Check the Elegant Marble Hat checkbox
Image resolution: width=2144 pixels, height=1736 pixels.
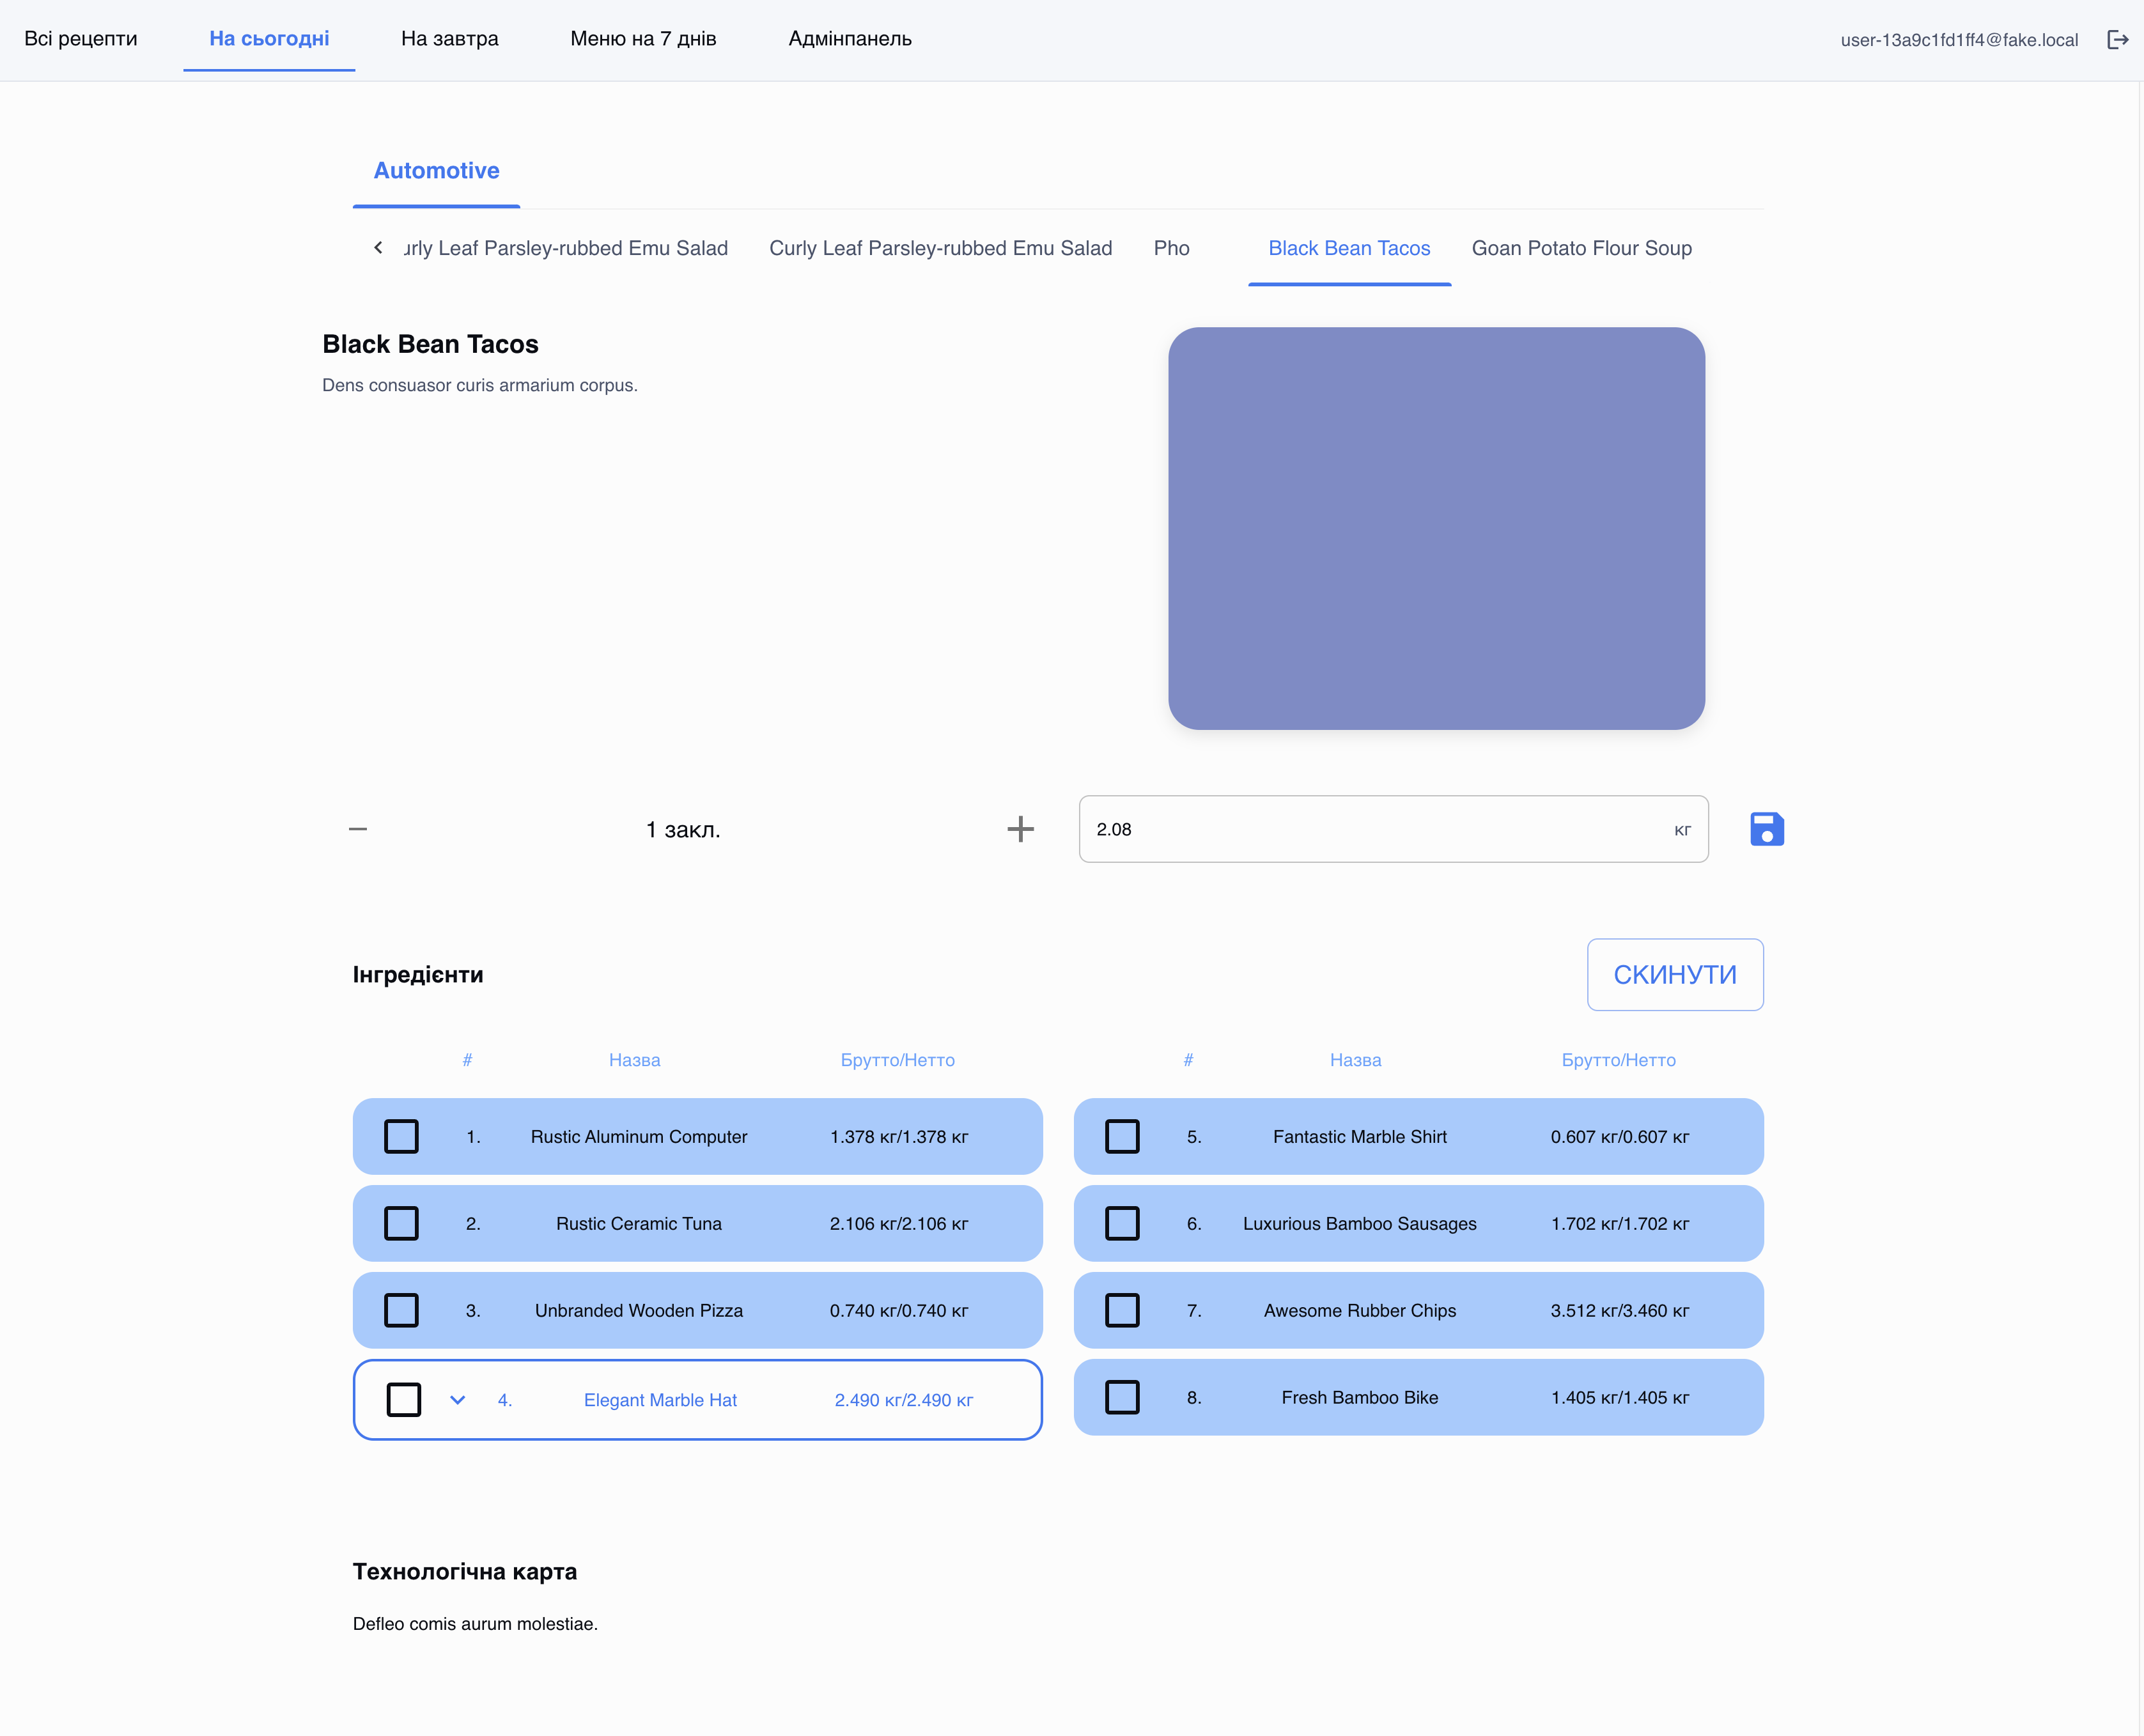(x=404, y=1400)
